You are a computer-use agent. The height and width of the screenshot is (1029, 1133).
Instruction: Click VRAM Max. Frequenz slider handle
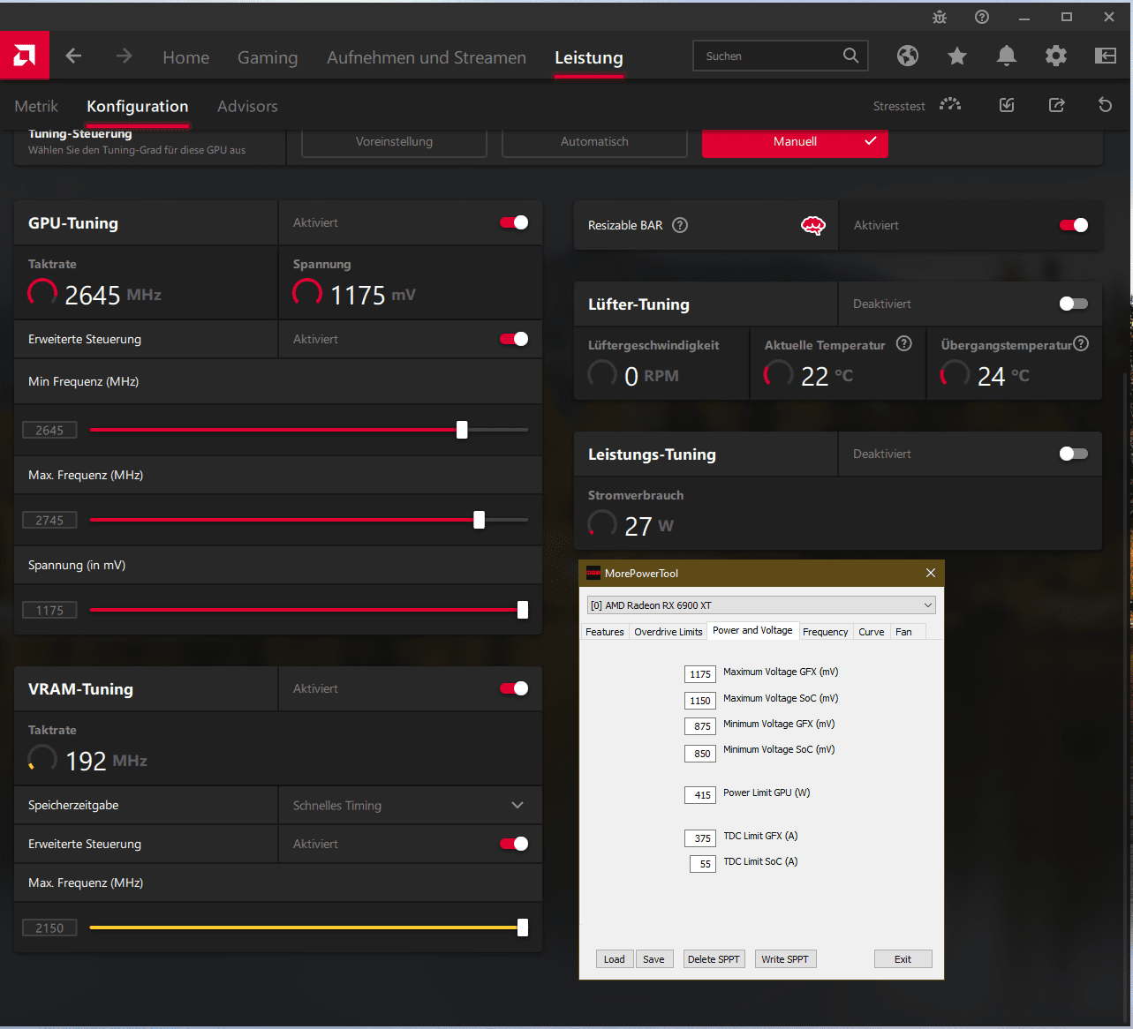point(523,928)
